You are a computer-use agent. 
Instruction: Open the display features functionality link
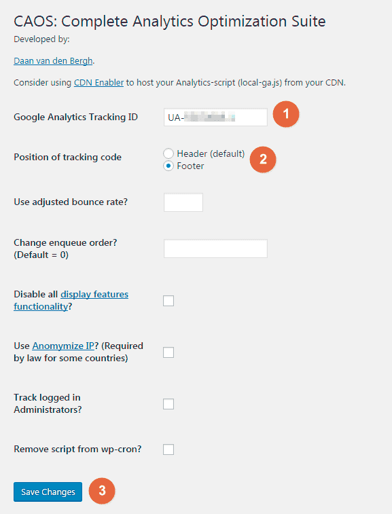tap(71, 300)
